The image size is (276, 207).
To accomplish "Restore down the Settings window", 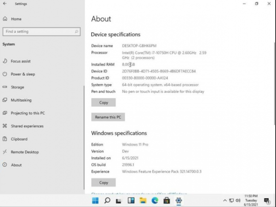I will click(x=257, y=4).
